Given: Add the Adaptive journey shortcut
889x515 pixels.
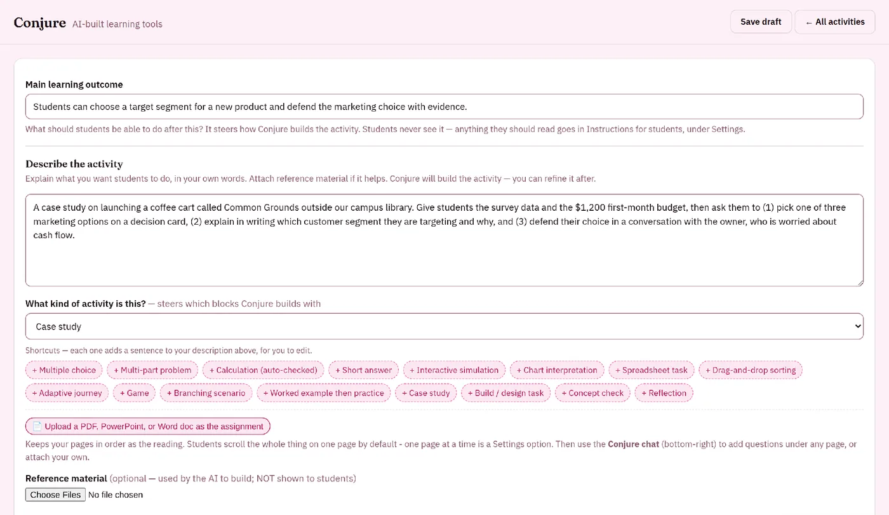Looking at the screenshot, I should point(67,393).
